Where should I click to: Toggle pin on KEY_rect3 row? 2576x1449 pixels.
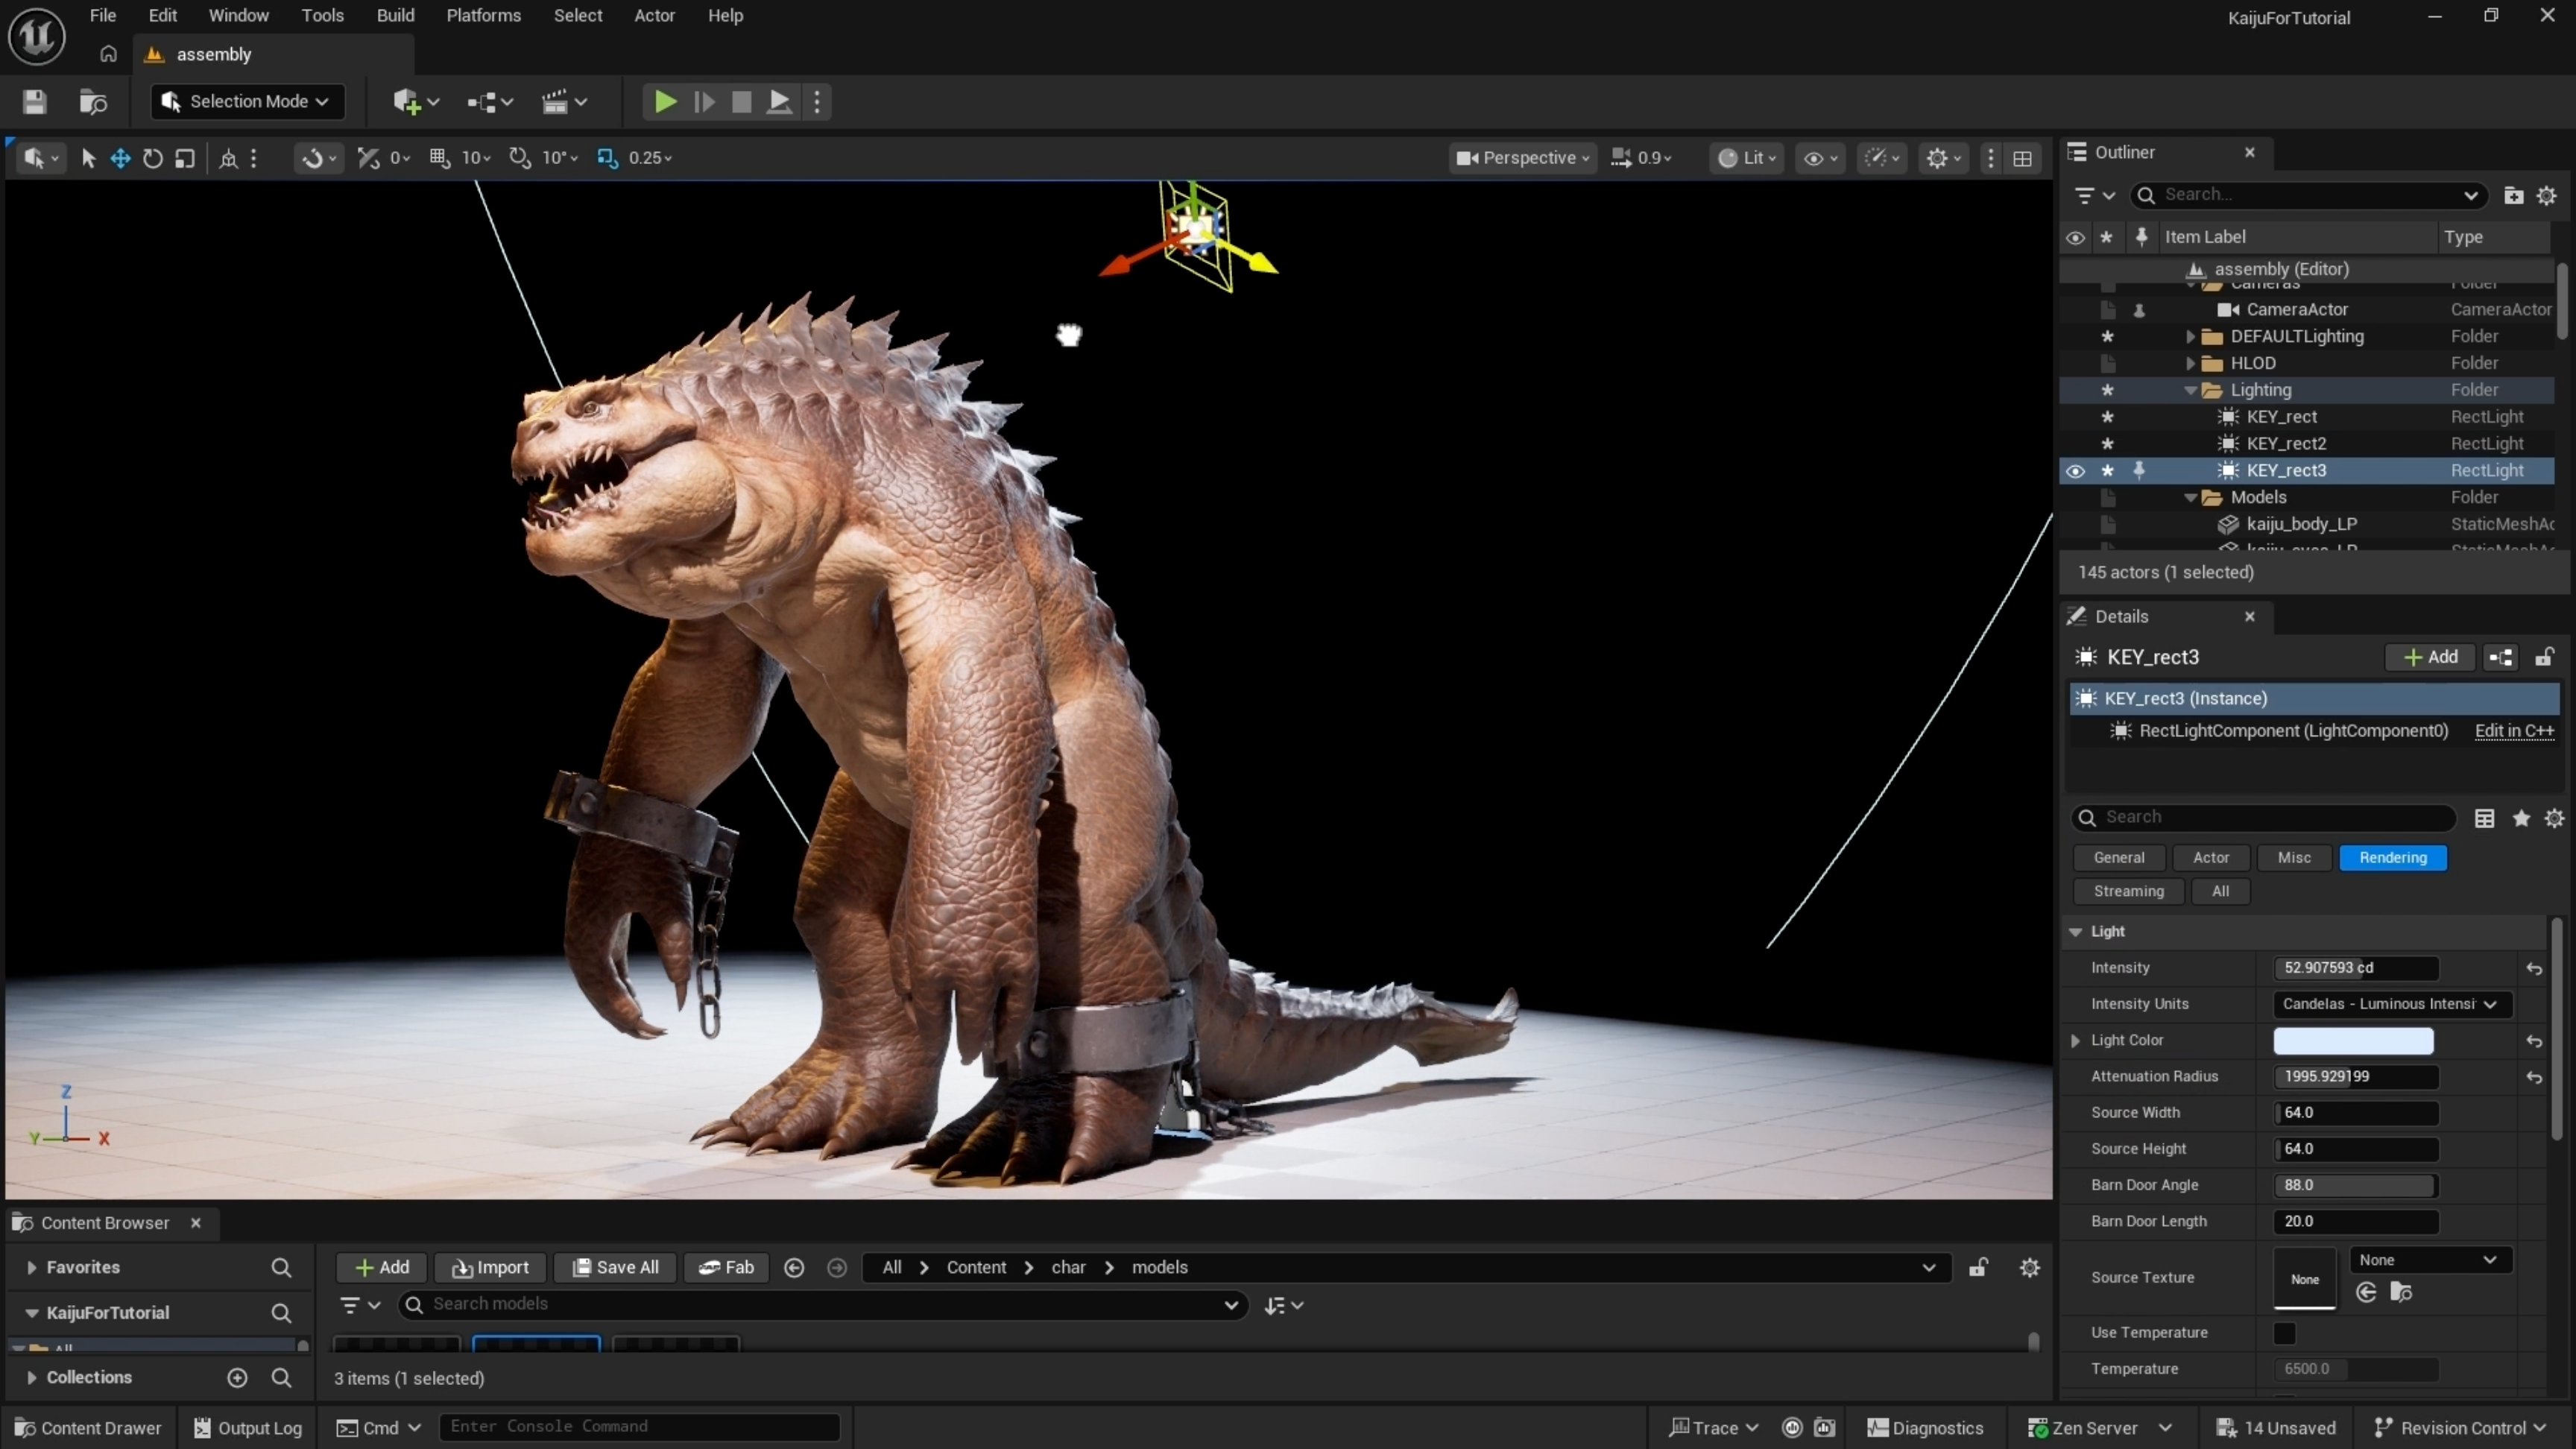point(2139,471)
